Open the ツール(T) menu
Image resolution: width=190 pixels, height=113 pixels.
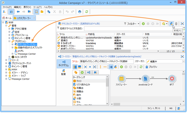tap(37, 7)
